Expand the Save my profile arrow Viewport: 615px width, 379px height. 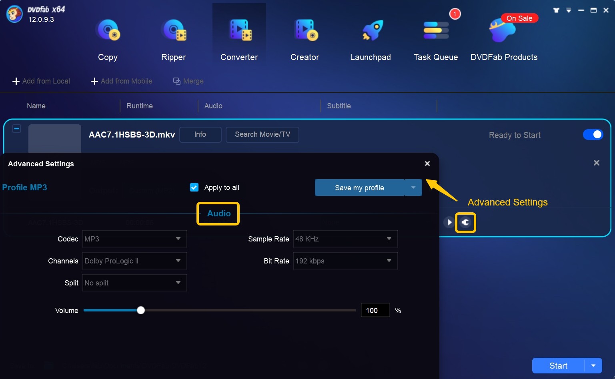click(x=413, y=188)
